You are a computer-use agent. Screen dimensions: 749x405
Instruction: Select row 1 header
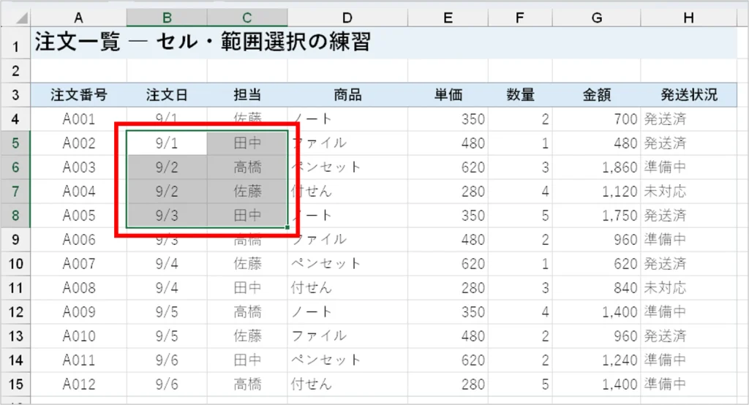[x=15, y=43]
